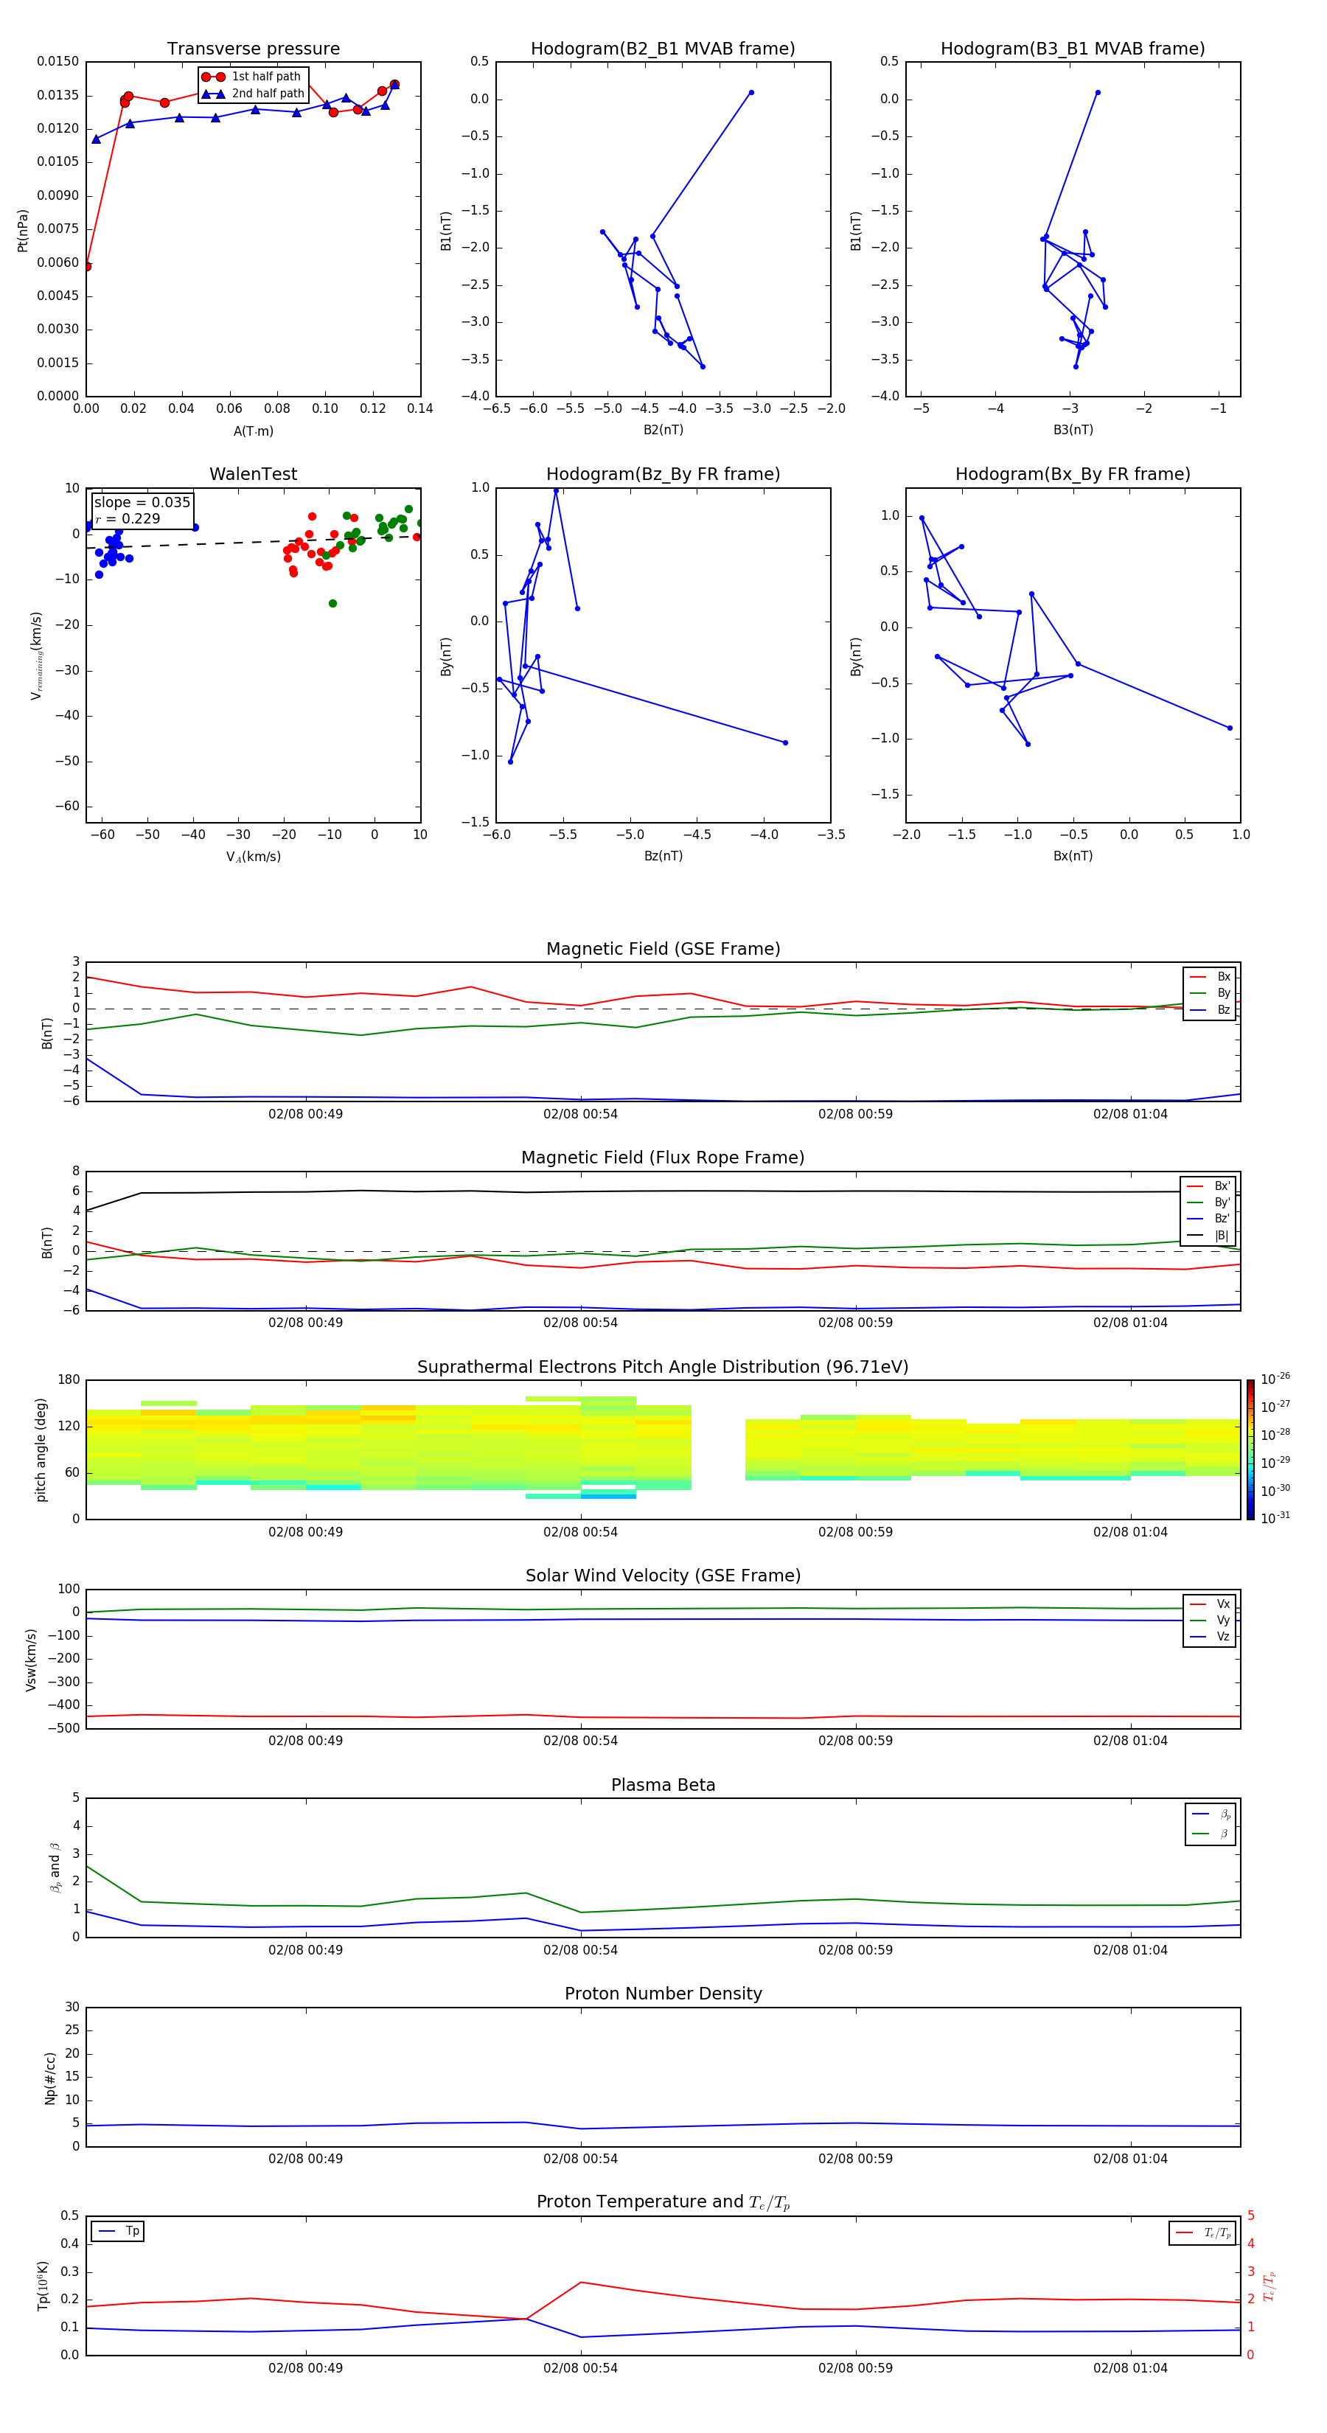Click "02/08 00:54" tick under Plasma Beta plot
This screenshot has height=2433, width=1327.
[x=580, y=1950]
